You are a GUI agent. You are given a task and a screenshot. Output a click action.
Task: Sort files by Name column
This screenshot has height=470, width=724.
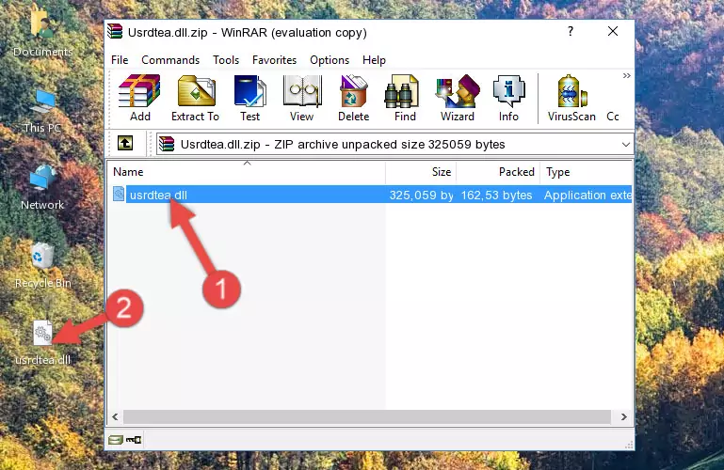click(x=247, y=172)
